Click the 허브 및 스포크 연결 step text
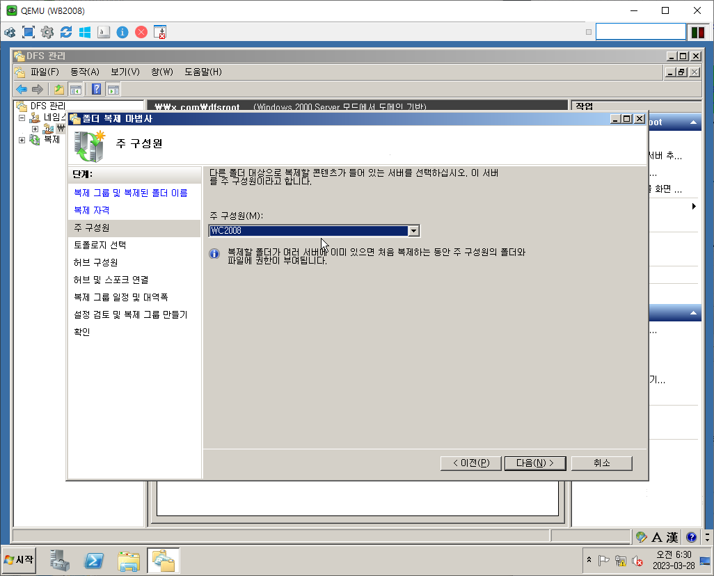This screenshot has height=576, width=714. click(111, 280)
